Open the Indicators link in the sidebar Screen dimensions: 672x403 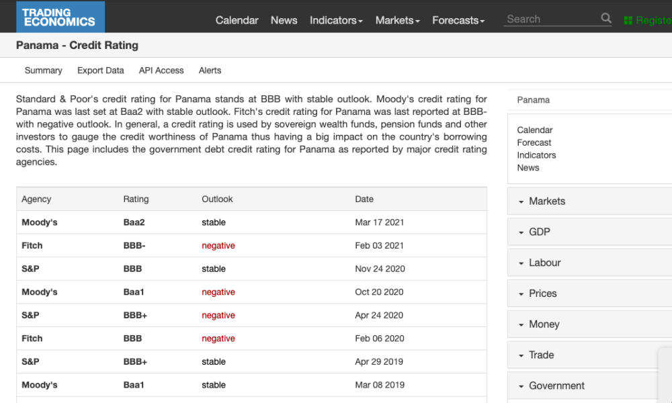[536, 155]
